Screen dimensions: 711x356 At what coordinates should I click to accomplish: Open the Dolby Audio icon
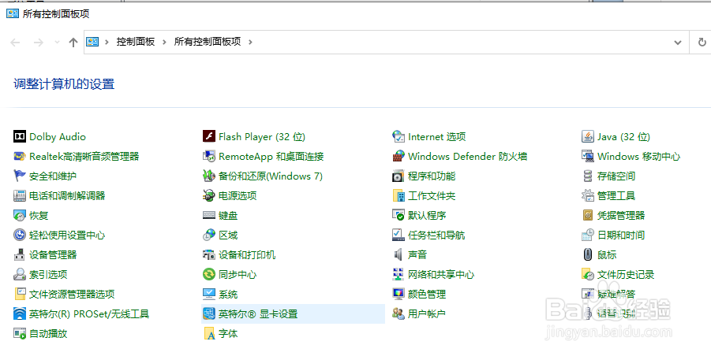[x=20, y=136]
